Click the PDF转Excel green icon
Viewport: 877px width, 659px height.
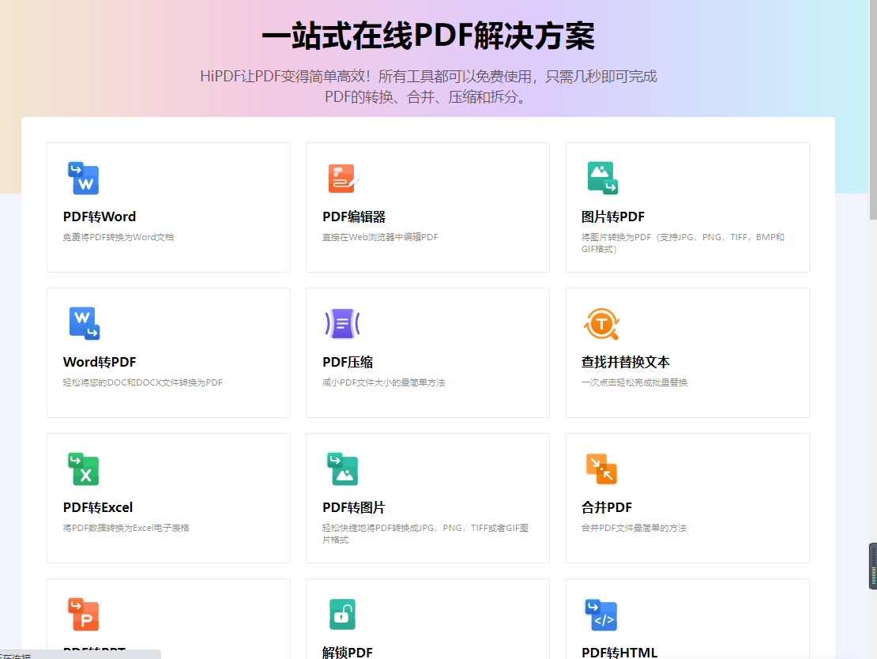83,469
